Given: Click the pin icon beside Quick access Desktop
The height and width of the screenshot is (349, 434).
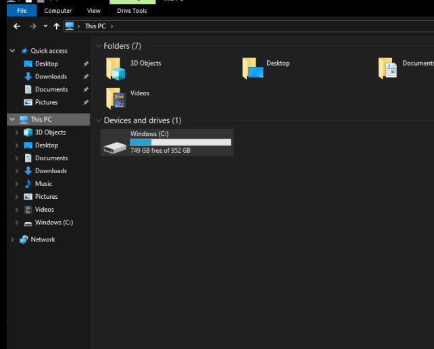Looking at the screenshot, I should coord(86,64).
